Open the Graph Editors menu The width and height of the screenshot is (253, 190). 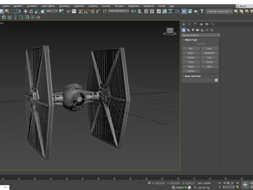(x=48, y=6)
